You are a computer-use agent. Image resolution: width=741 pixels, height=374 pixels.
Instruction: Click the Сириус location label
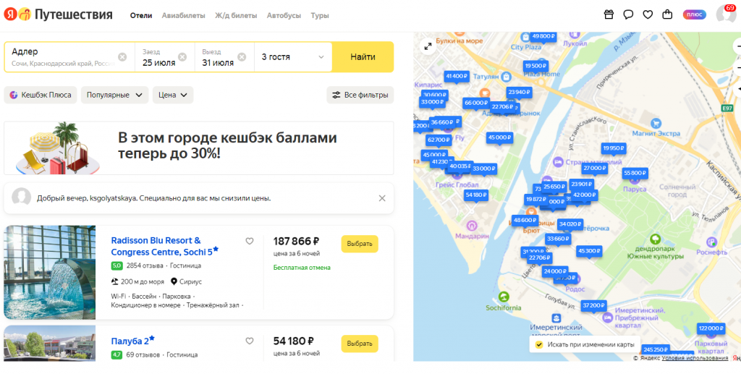(190, 281)
